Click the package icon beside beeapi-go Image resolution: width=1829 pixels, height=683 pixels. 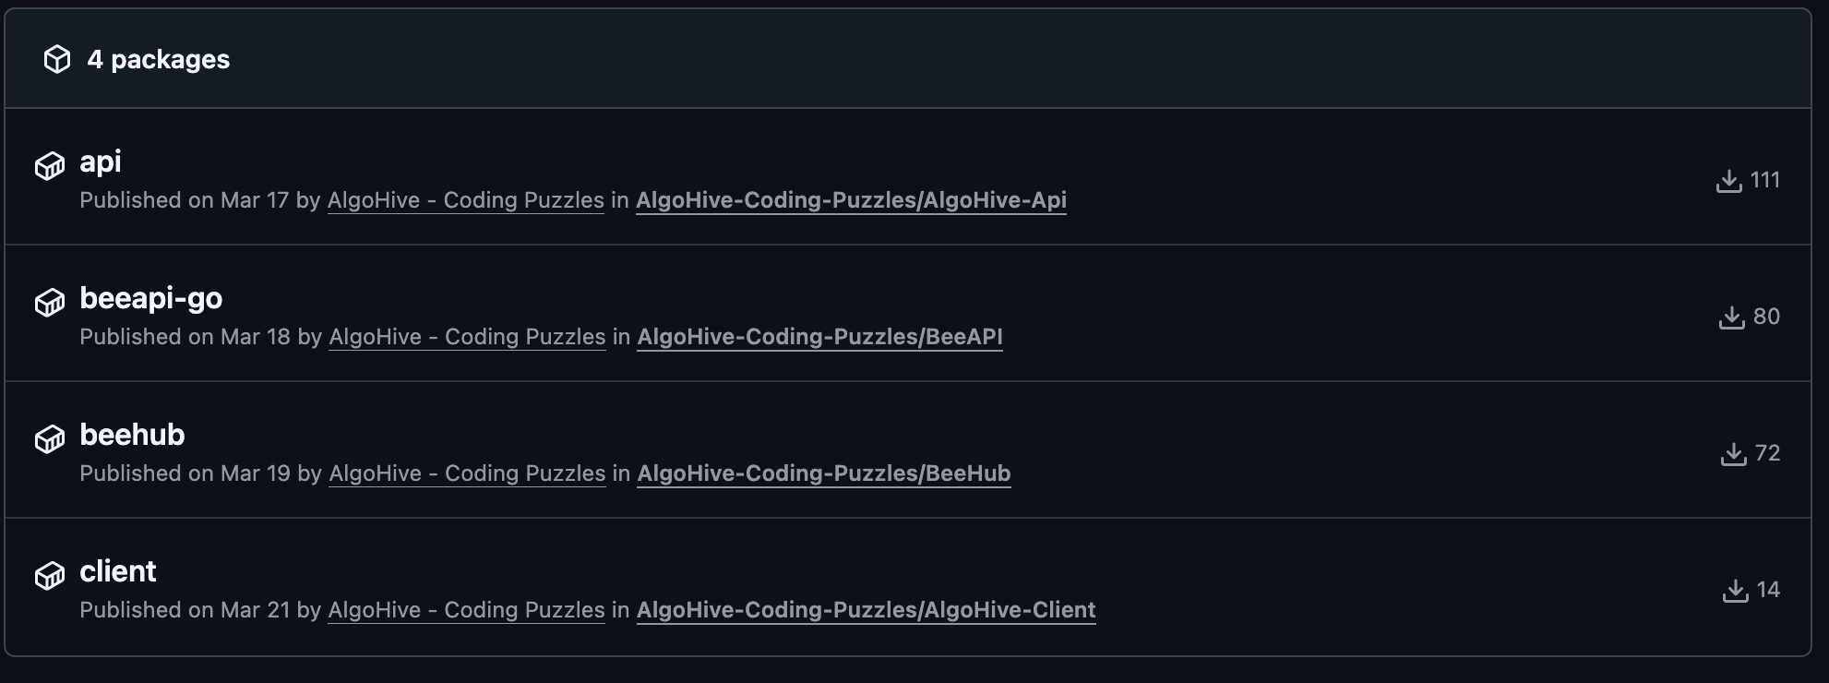[50, 303]
